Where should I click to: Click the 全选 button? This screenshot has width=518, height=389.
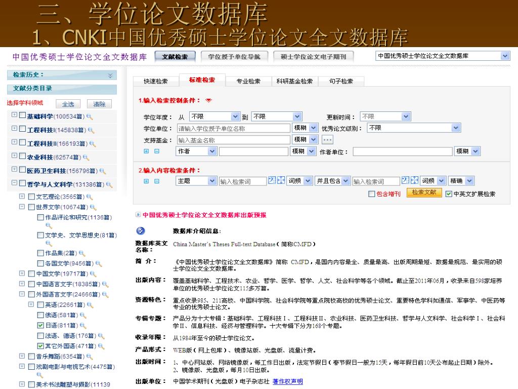[68, 104]
